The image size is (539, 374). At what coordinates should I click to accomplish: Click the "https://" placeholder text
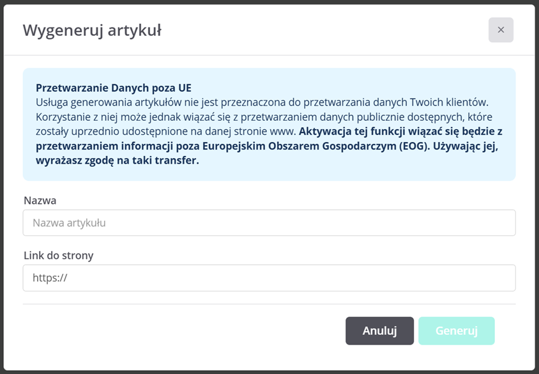[x=50, y=278]
